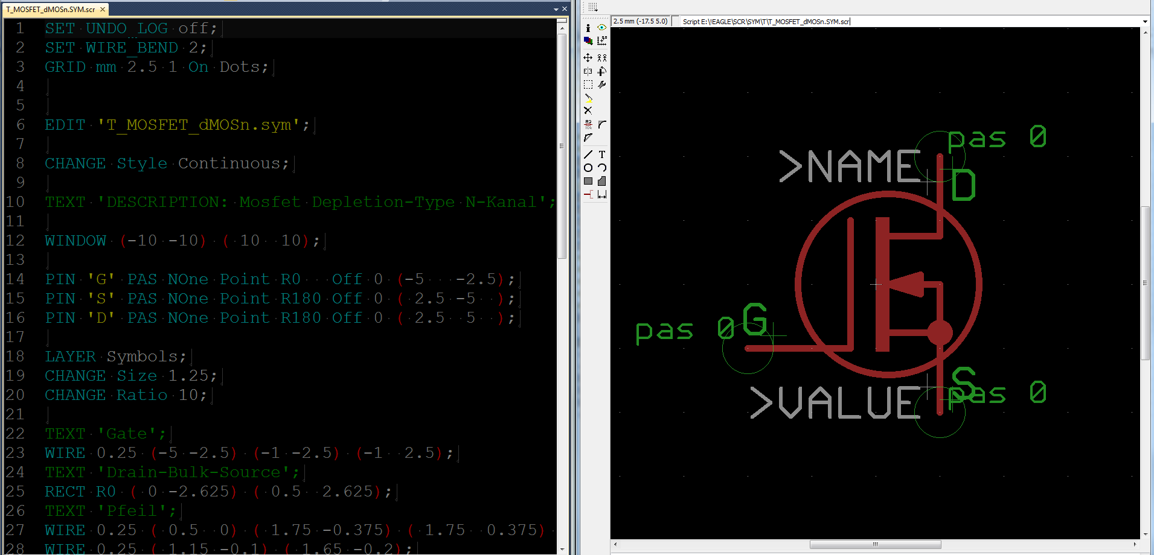Select the Name R2 tool
The height and width of the screenshot is (555, 1154).
tap(588, 124)
